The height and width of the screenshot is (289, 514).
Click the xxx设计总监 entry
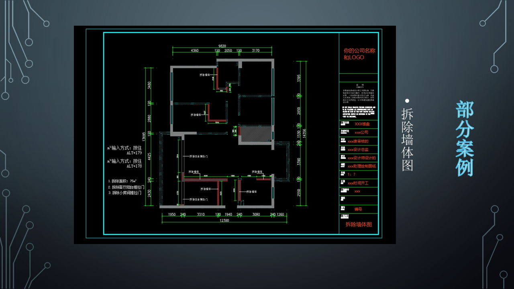[358, 150]
